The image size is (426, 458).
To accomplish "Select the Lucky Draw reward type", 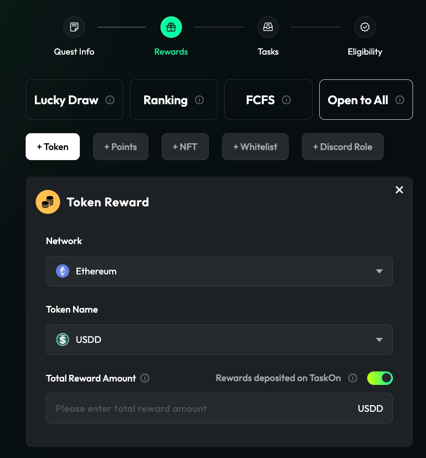I will (66, 100).
